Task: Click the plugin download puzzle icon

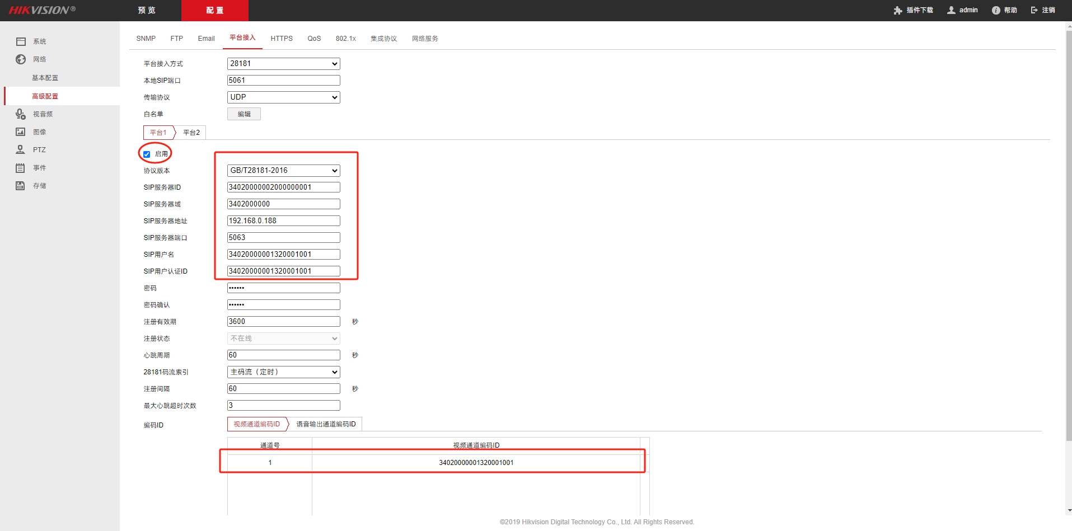Action: tap(898, 10)
